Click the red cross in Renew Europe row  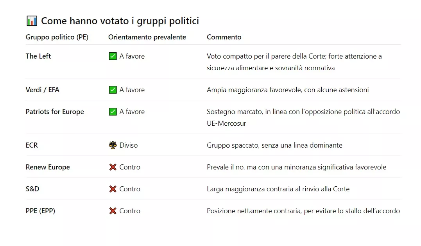113,167
